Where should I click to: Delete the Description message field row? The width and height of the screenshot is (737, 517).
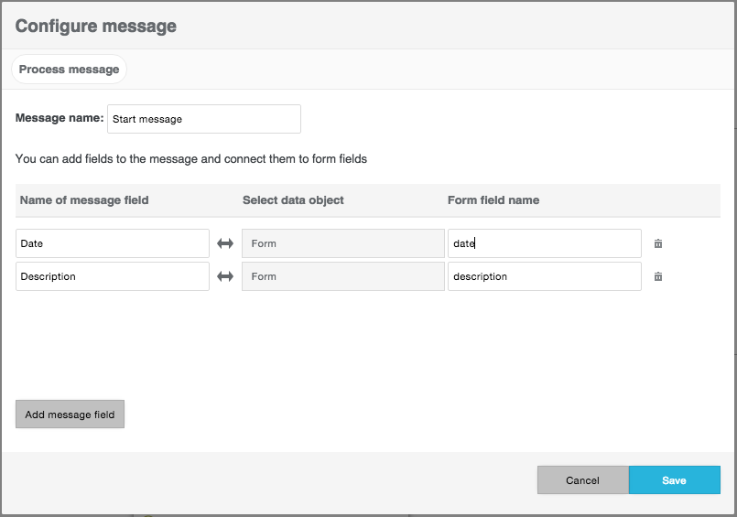pyautogui.click(x=657, y=276)
